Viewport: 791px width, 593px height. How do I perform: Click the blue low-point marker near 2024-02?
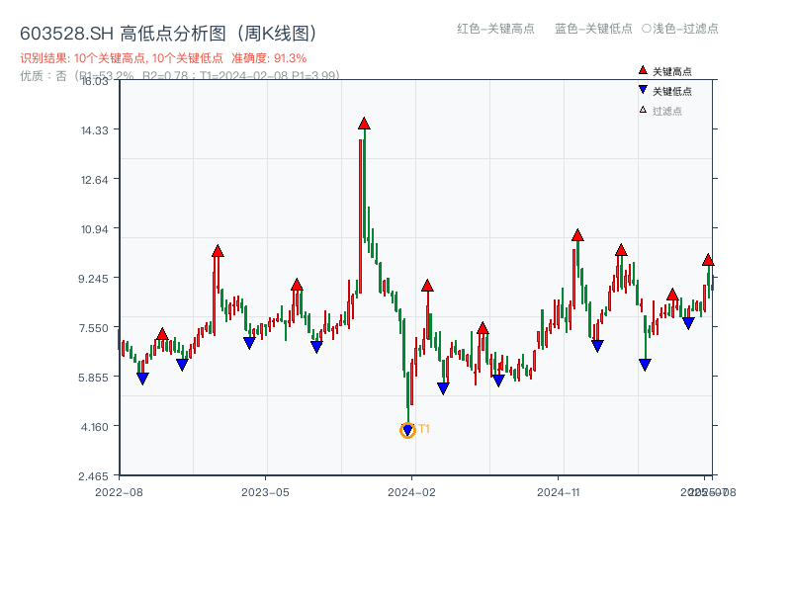pos(443,386)
